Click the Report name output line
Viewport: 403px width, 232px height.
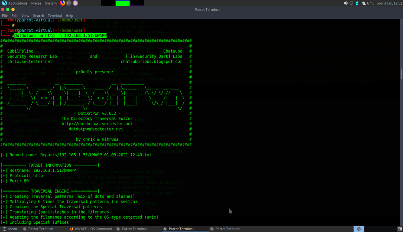[76, 155]
